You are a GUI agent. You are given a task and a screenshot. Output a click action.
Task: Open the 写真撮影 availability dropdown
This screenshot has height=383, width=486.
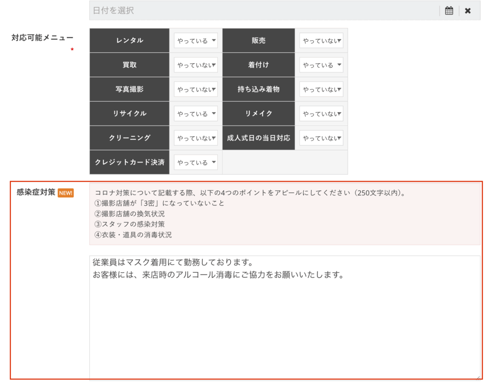(x=196, y=89)
